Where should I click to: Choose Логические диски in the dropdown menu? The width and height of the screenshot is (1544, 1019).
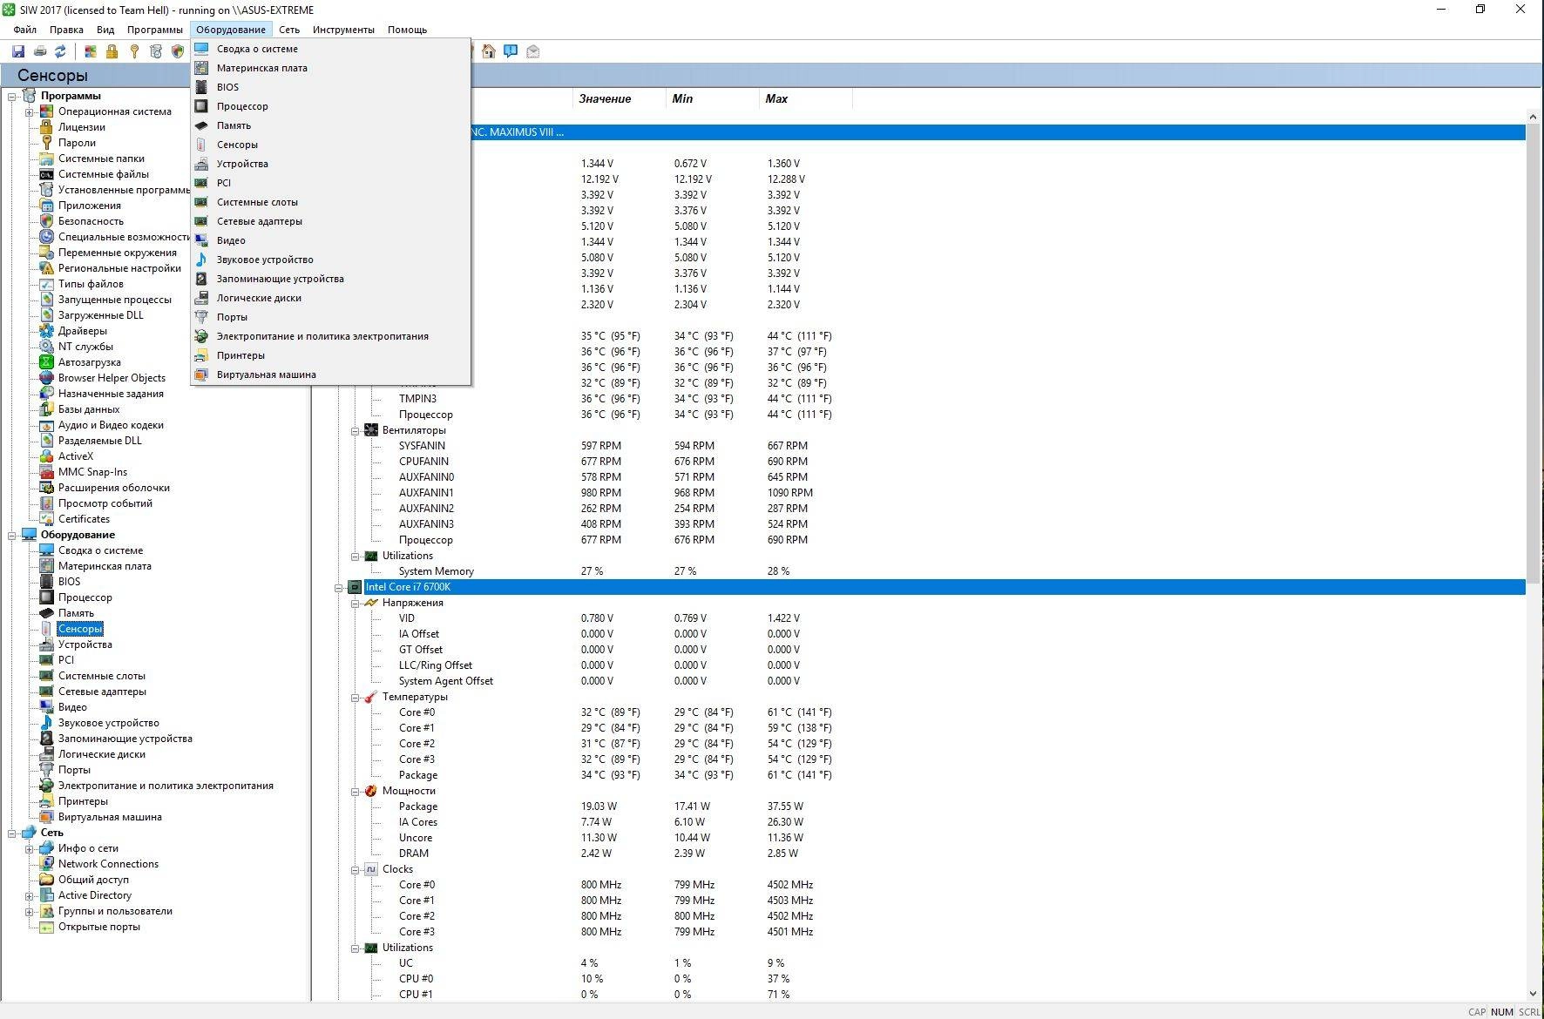(331, 298)
